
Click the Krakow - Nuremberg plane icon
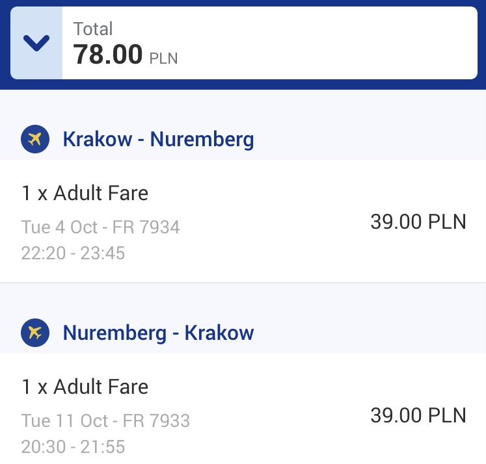(x=35, y=139)
